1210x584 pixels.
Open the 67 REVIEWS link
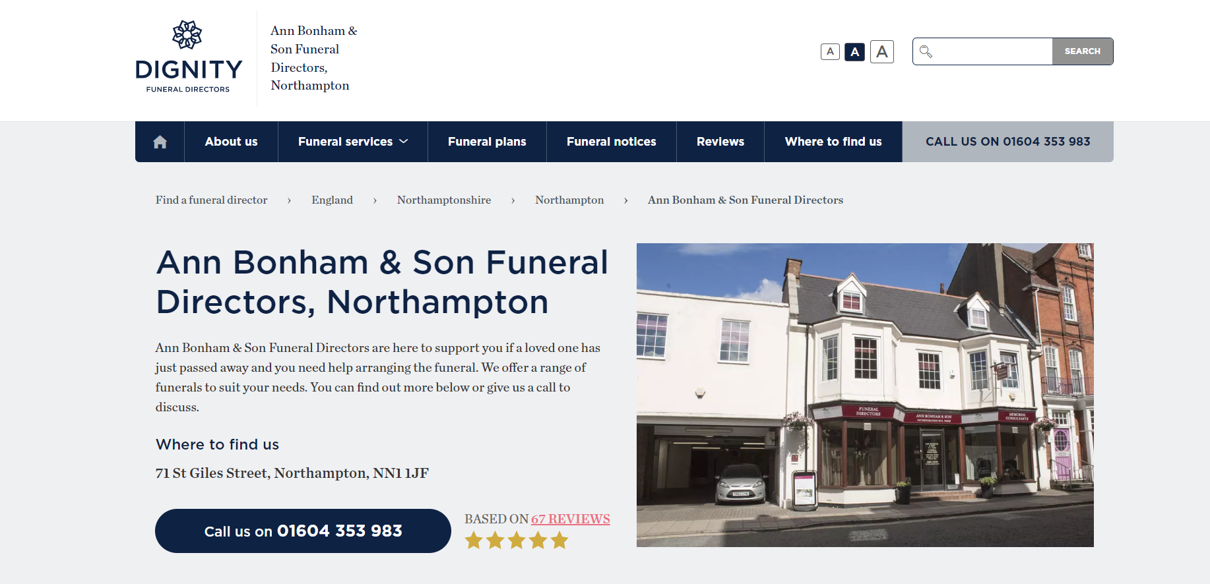(571, 519)
